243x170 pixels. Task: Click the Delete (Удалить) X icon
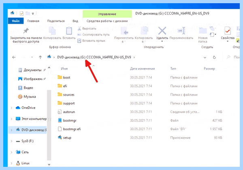(x=162, y=31)
